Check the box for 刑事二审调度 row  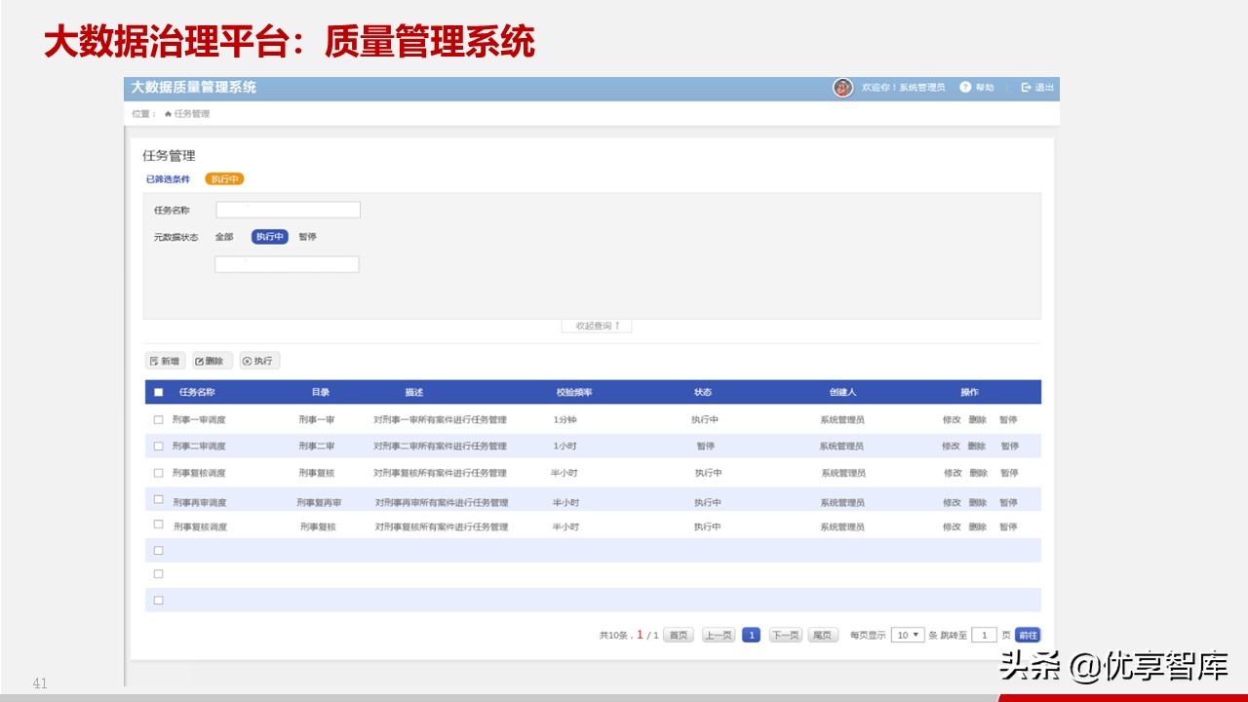159,446
